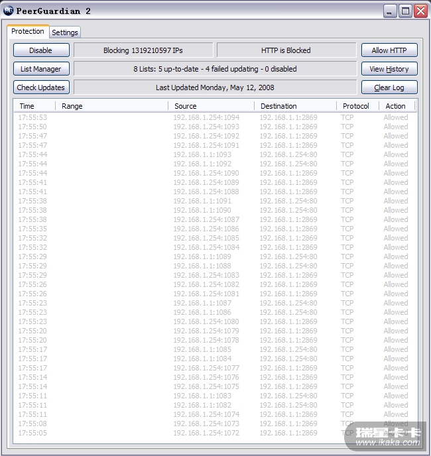Select source 192.168.1.1:1083

pos(202,396)
